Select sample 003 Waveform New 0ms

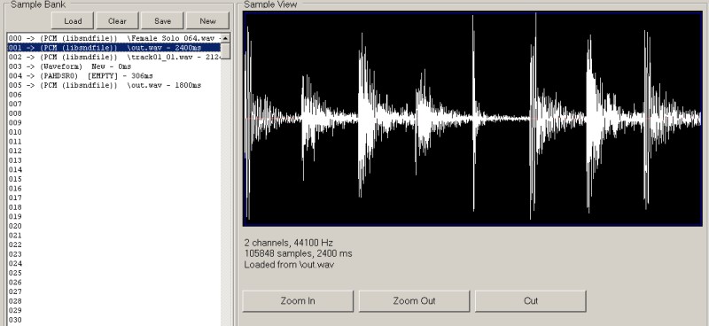(114, 66)
